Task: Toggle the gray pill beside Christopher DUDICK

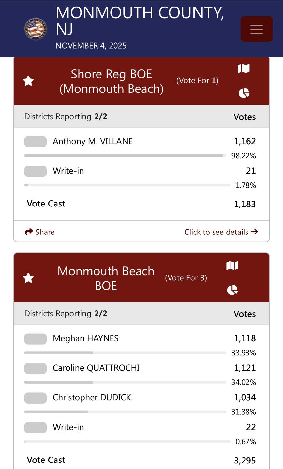Action: [36, 398]
